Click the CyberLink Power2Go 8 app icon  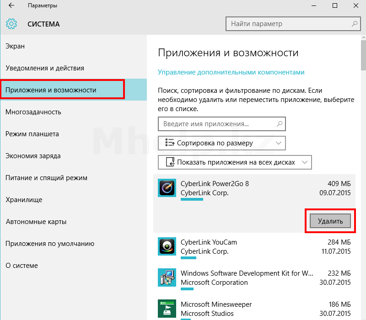167,188
